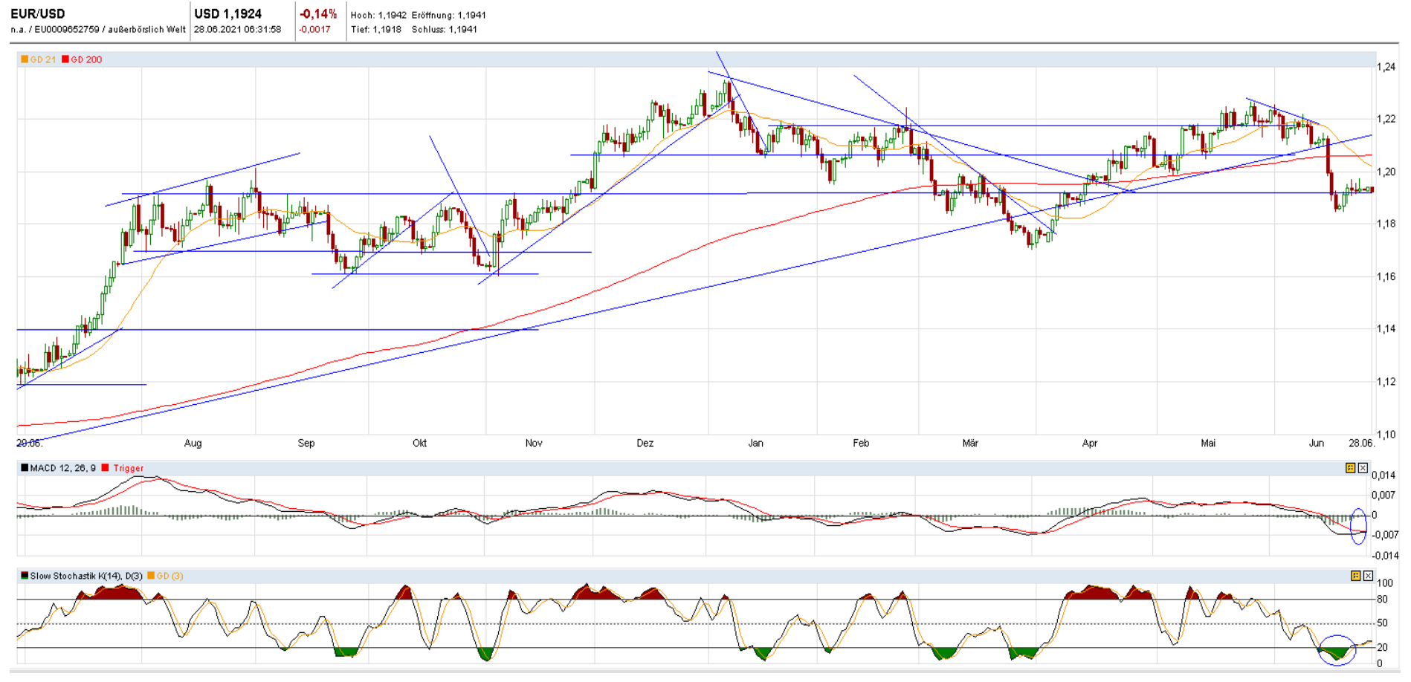Click the EUR/USD title
Screen dimensions: 1411x682
(x=38, y=14)
